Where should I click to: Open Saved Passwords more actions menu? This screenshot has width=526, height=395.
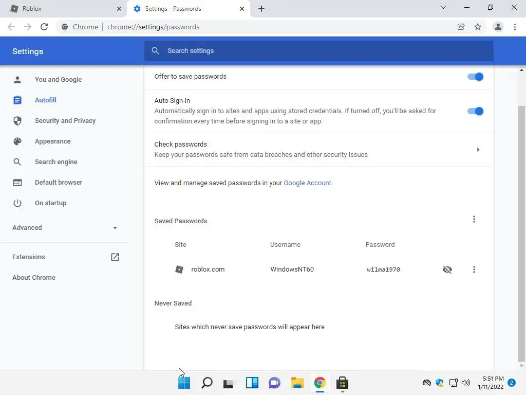coord(474,219)
